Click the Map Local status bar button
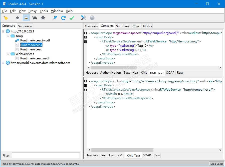Image resolution: width=225 pixels, height=167 pixels. 216,164
